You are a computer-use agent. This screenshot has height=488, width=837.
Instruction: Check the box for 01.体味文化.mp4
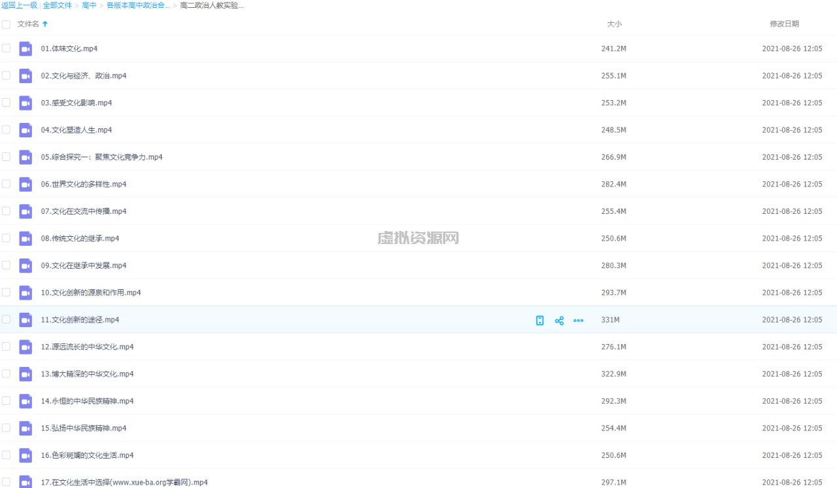point(6,48)
